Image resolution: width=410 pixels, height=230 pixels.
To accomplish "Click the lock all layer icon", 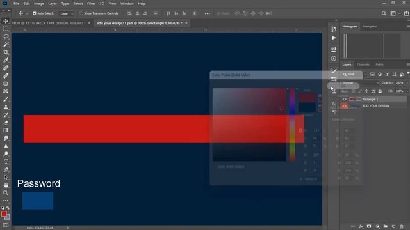I will [x=380, y=91].
